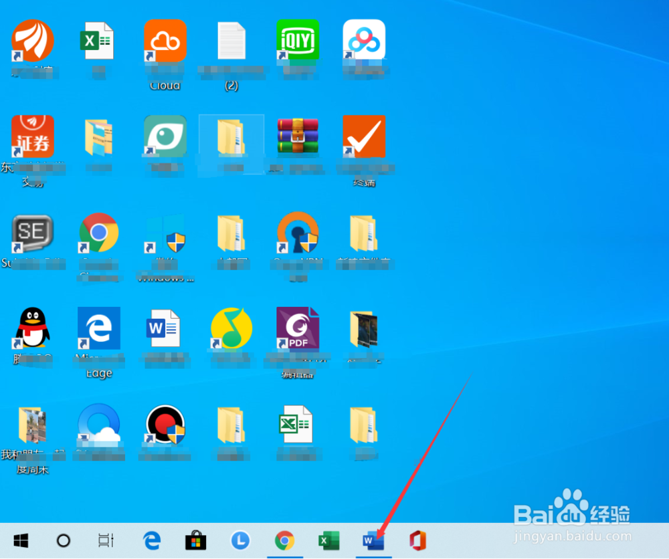The image size is (669, 559).
Task: Select the purple Foxit PDF editor shortcut
Action: point(298,328)
